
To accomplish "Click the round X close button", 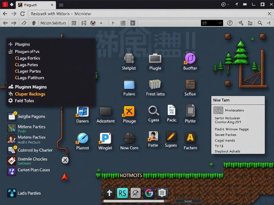I will click(65, 160).
